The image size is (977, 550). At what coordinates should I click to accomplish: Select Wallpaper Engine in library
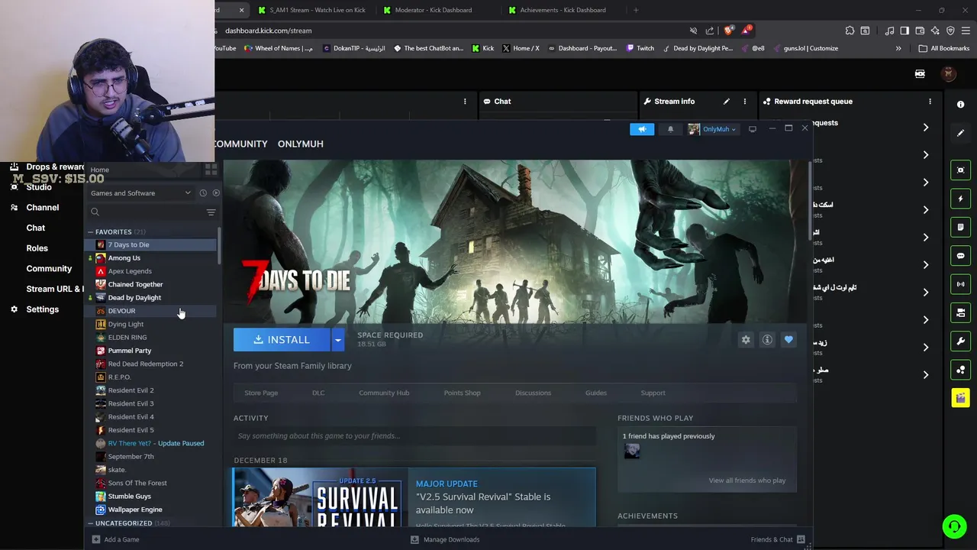pyautogui.click(x=135, y=510)
